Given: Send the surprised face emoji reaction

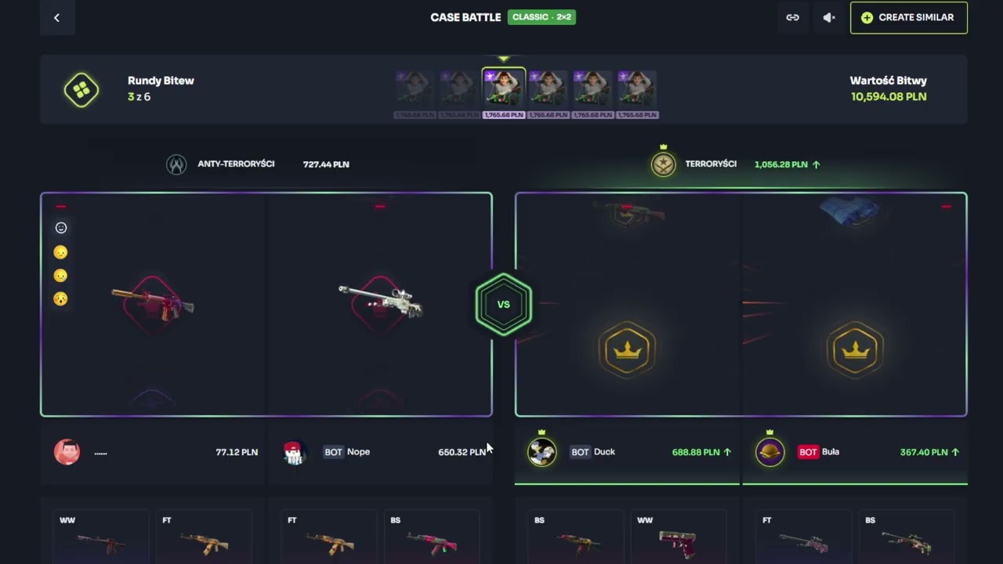Looking at the screenshot, I should (x=61, y=298).
